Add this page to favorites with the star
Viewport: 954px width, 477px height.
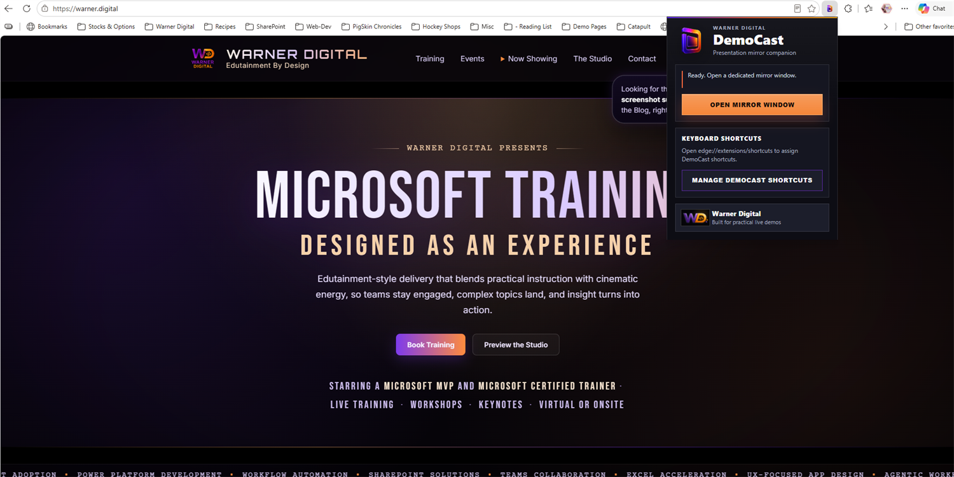[x=812, y=9]
